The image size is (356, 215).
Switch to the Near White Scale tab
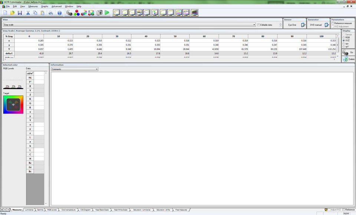click(x=121, y=210)
